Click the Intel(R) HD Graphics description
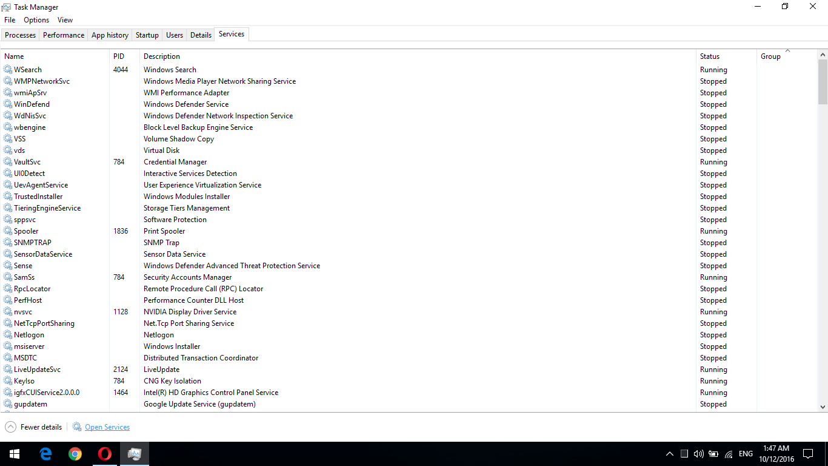The image size is (828, 466). (x=211, y=393)
